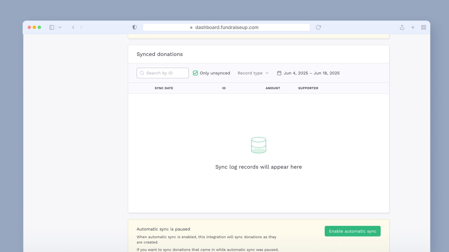Open the share icon in the browser toolbar
This screenshot has width=449, height=252.
click(x=402, y=27)
